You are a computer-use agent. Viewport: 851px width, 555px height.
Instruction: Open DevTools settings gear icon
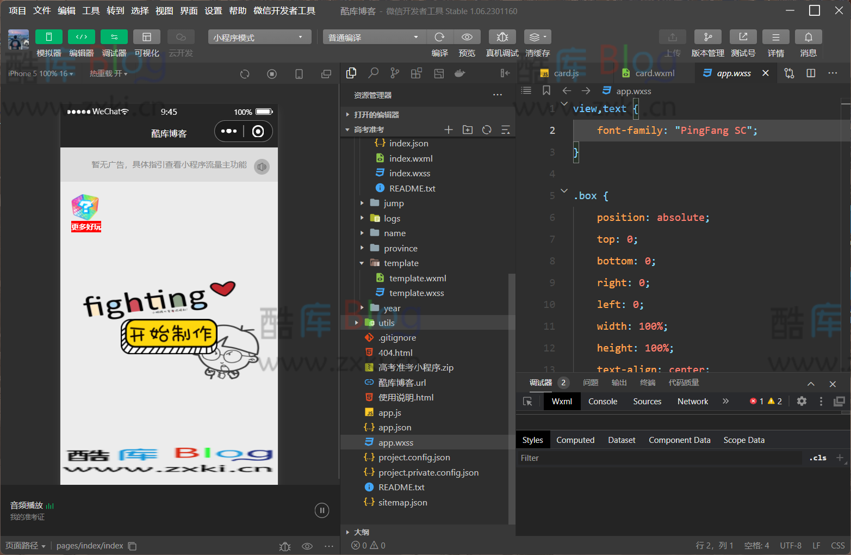802,401
